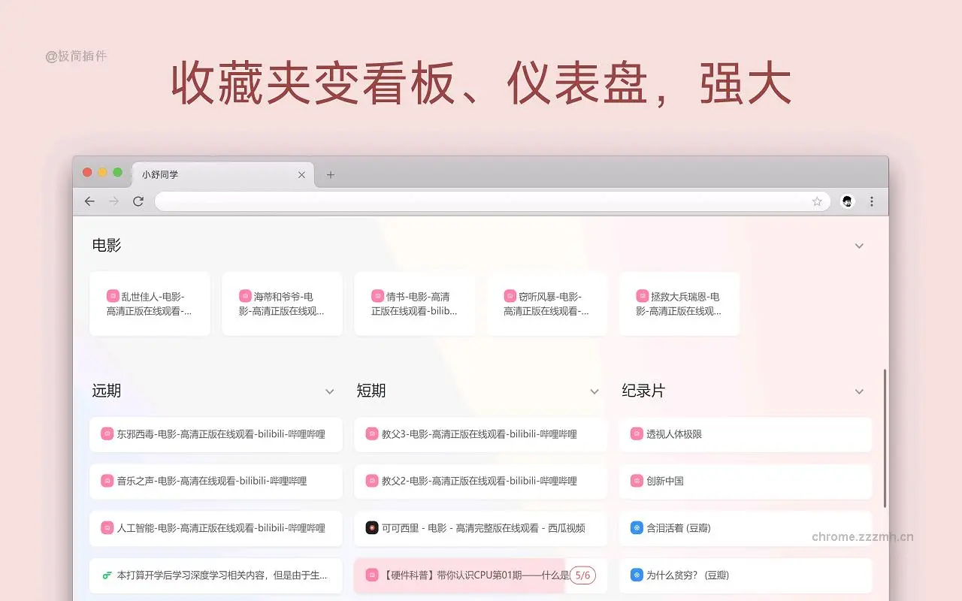
Task: Click the back navigation arrow
Action: click(89, 201)
